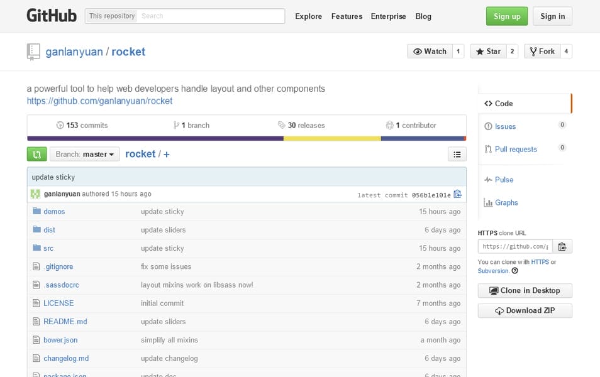Select Explore in the top navigation
600x377 pixels.
point(308,16)
